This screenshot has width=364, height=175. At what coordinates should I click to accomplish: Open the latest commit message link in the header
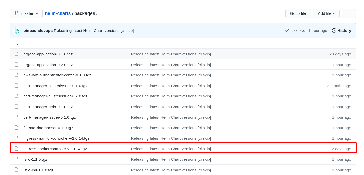pos(94,31)
